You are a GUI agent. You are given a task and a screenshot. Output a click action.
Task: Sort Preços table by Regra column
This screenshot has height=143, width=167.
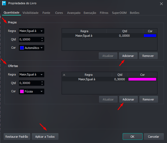point(84,31)
